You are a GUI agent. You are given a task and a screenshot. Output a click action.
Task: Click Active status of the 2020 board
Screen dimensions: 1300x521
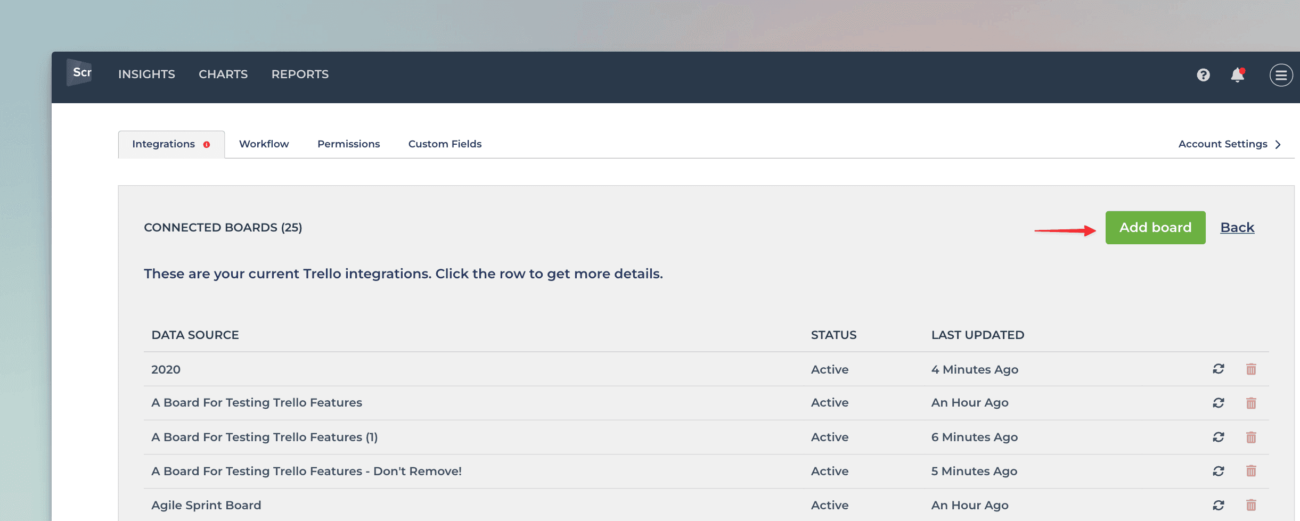(x=830, y=369)
